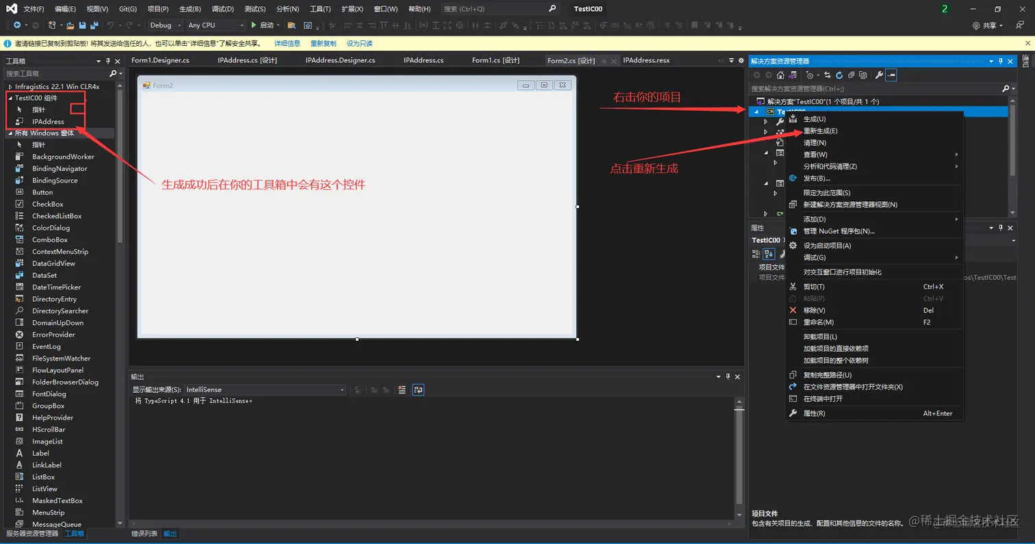Open the File (文件) menu
This screenshot has width=1035, height=544.
tap(34, 9)
